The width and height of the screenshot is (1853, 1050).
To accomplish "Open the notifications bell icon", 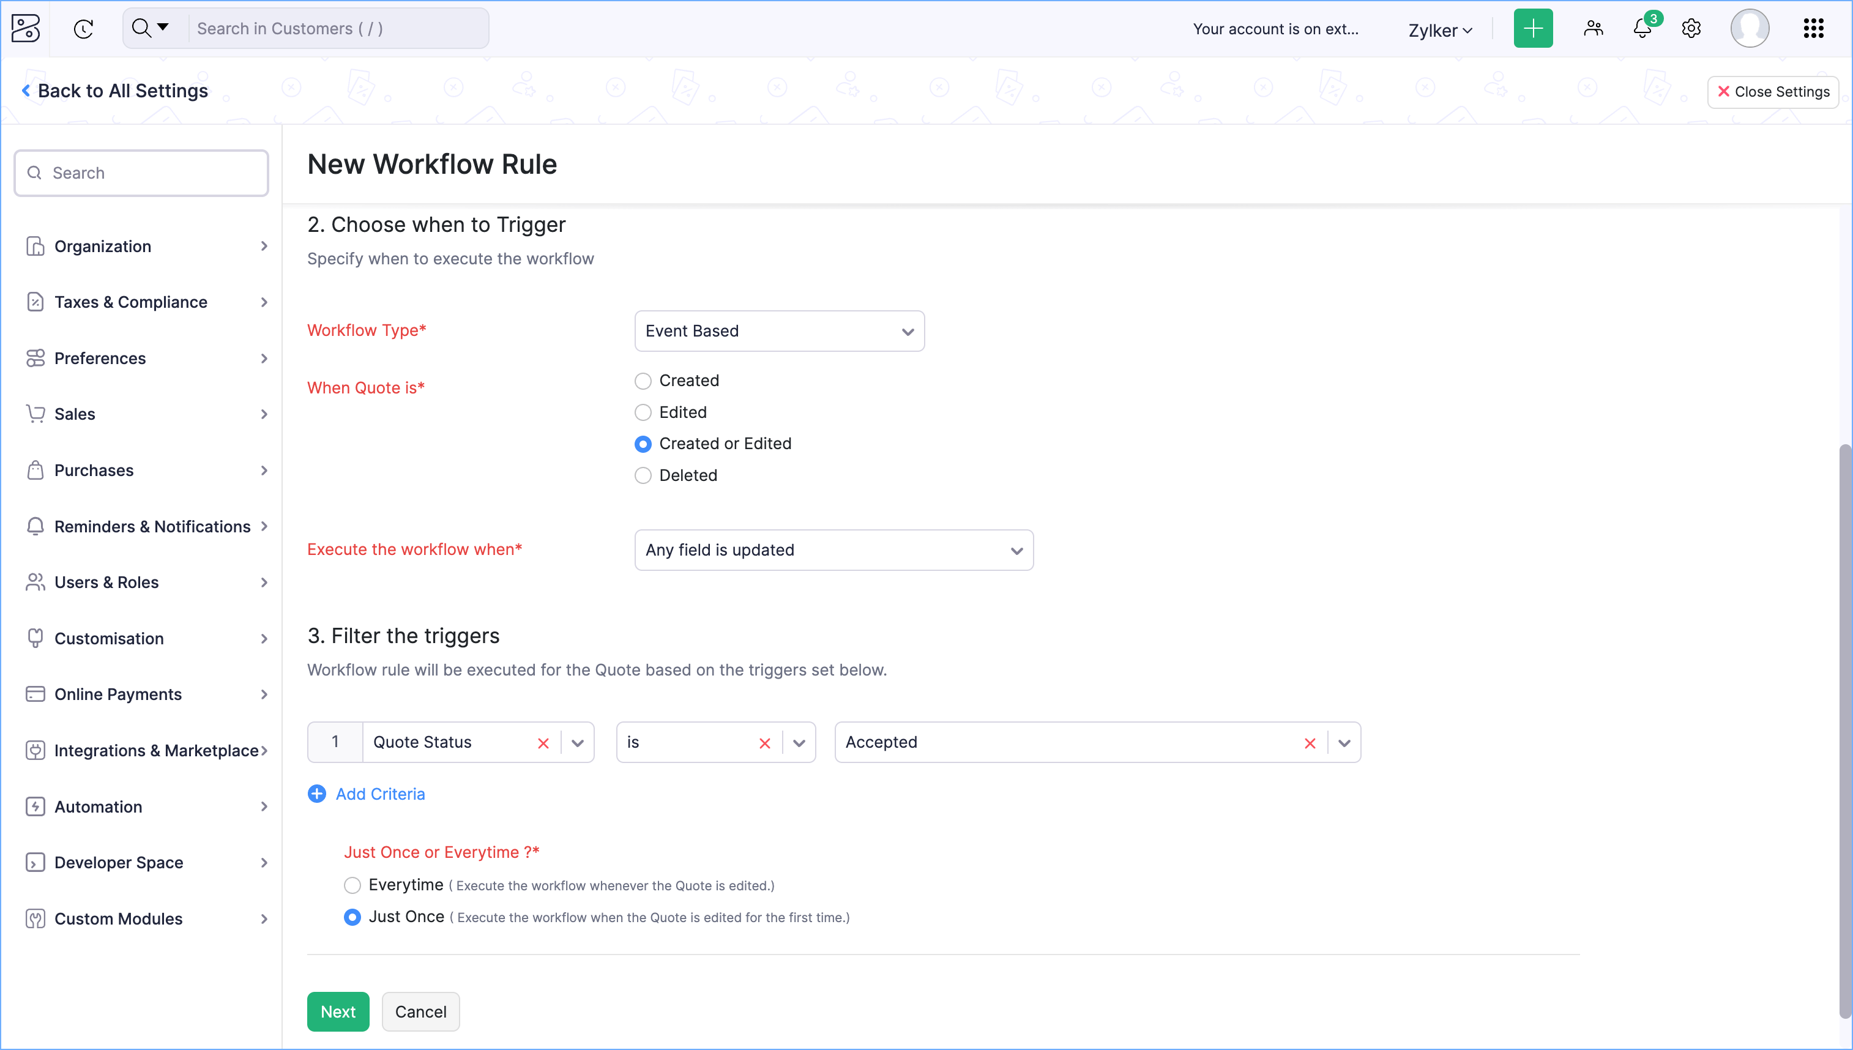I will (1642, 29).
